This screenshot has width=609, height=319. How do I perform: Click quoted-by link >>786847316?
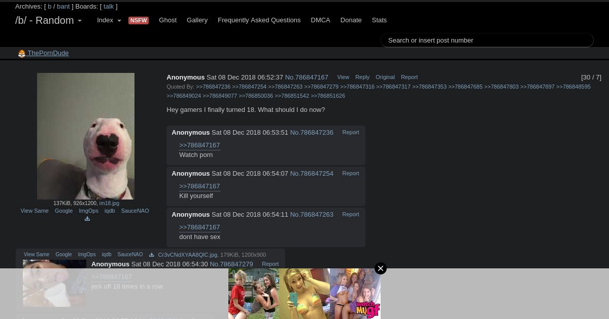357,87
